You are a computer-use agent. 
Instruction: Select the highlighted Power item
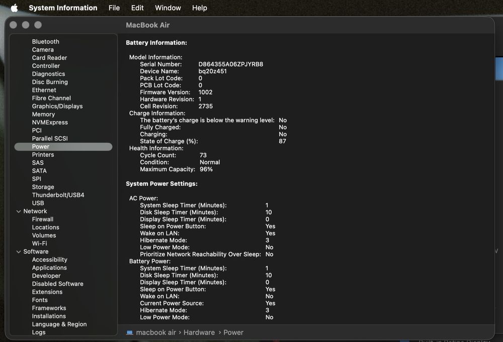[x=63, y=146]
